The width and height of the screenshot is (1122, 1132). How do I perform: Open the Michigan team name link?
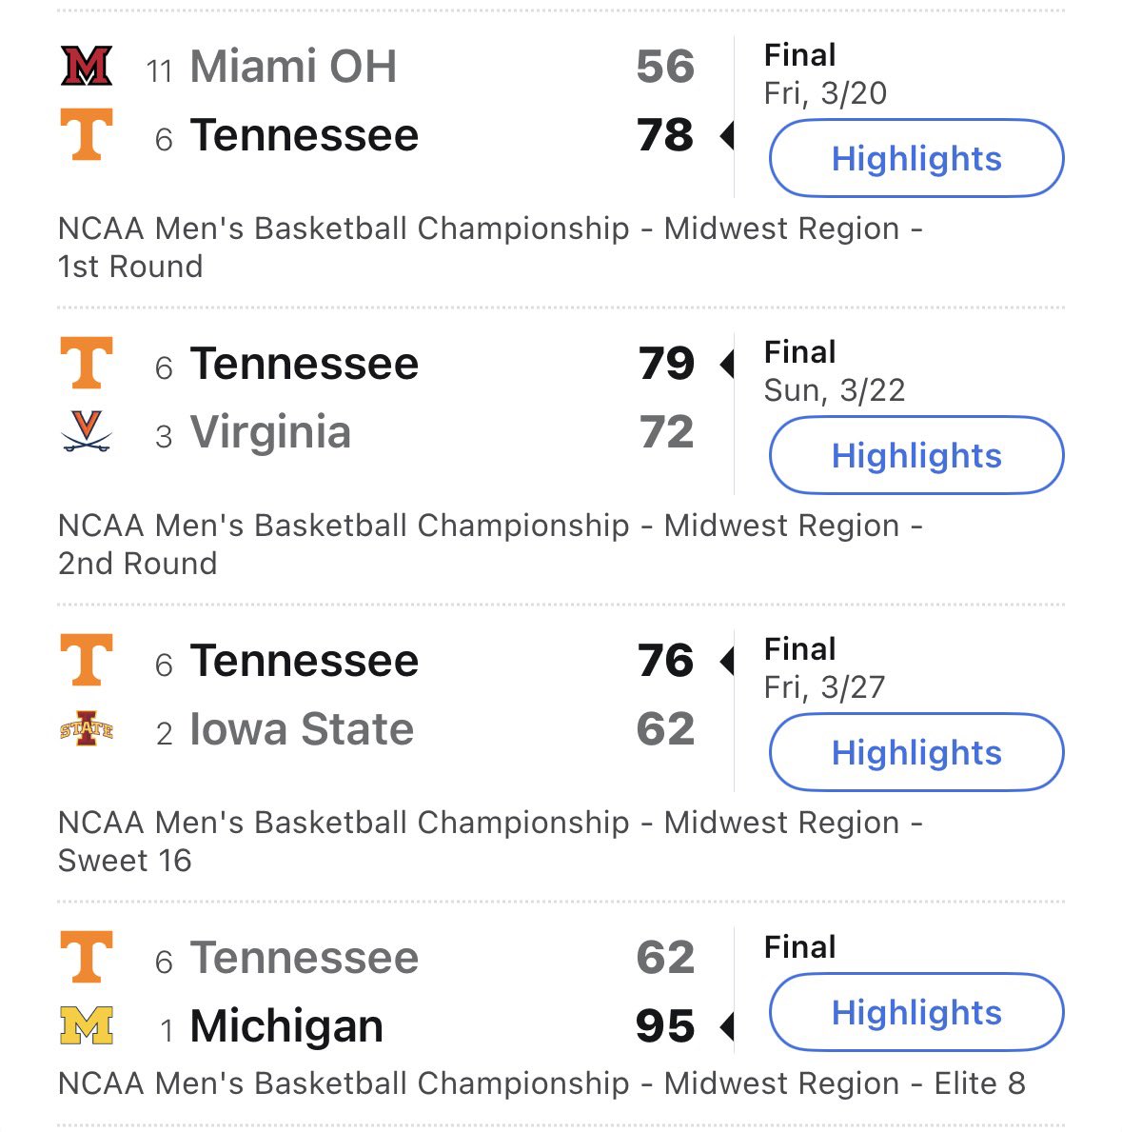click(286, 1026)
